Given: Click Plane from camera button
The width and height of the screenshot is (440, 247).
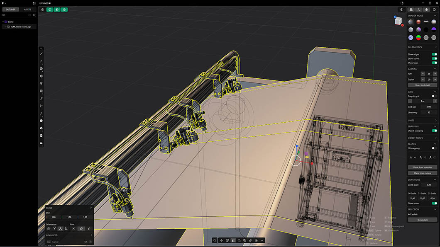Looking at the screenshot, I should tap(422, 173).
